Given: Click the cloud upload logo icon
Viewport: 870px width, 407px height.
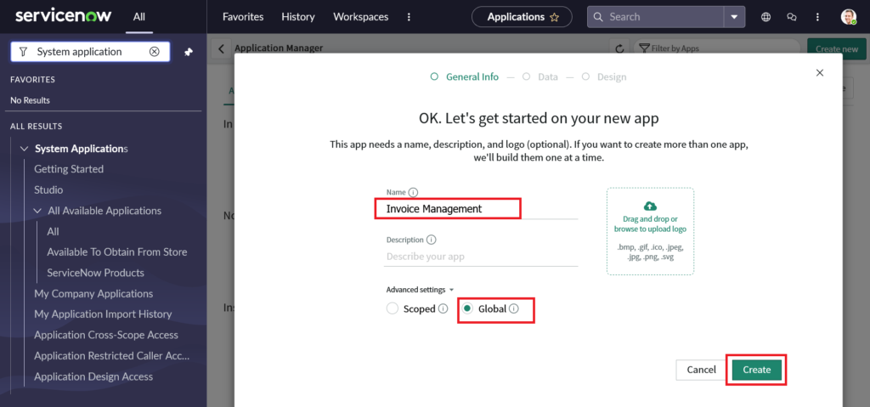Looking at the screenshot, I should click(650, 206).
